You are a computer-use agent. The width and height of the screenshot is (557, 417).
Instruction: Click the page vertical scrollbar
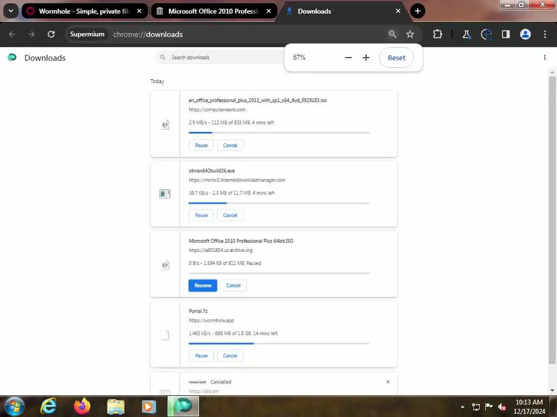pos(552,220)
